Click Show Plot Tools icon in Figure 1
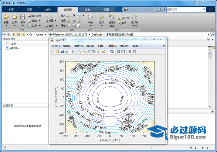Image resolution: width=217 pixels, height=152 pixels. pyautogui.click(x=134, y=52)
